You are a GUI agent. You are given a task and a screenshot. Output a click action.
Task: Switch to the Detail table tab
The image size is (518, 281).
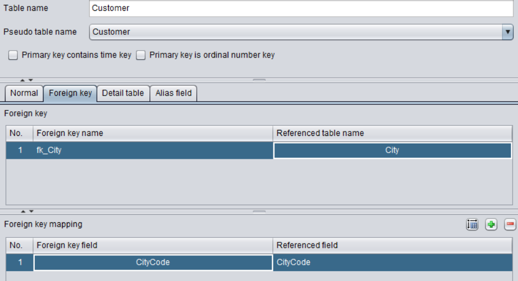coord(123,93)
